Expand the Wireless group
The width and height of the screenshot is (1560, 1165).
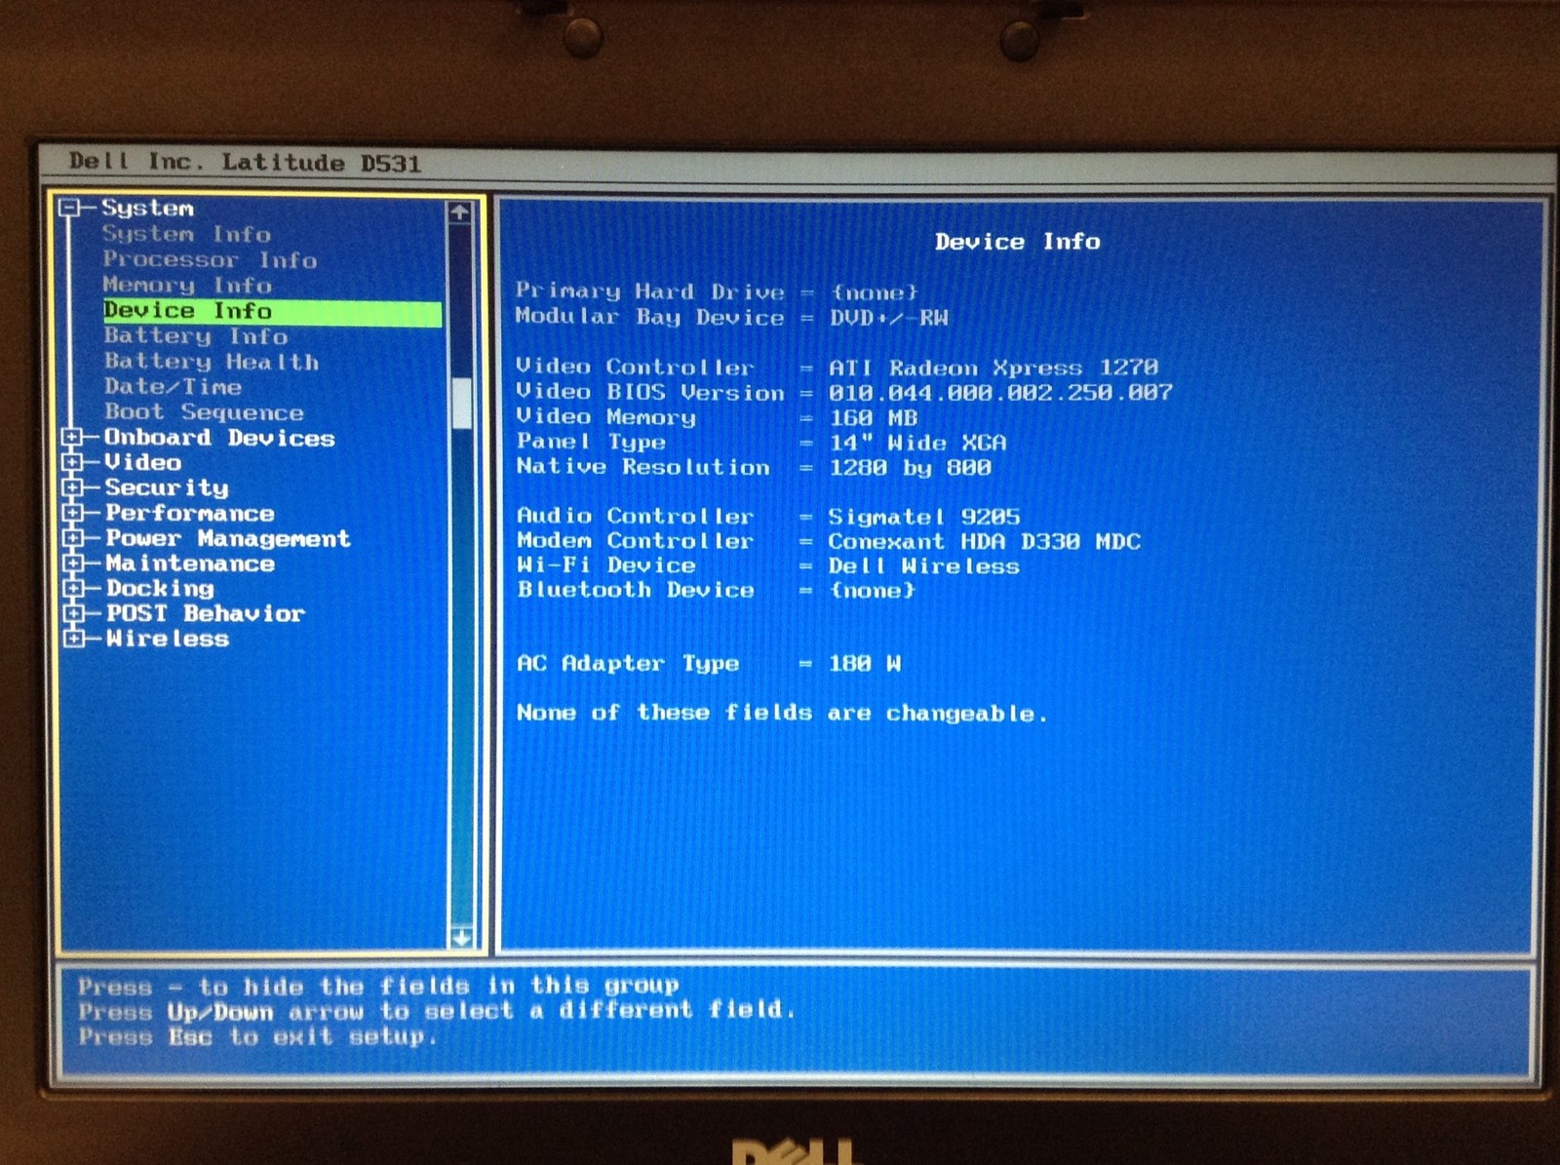(72, 639)
